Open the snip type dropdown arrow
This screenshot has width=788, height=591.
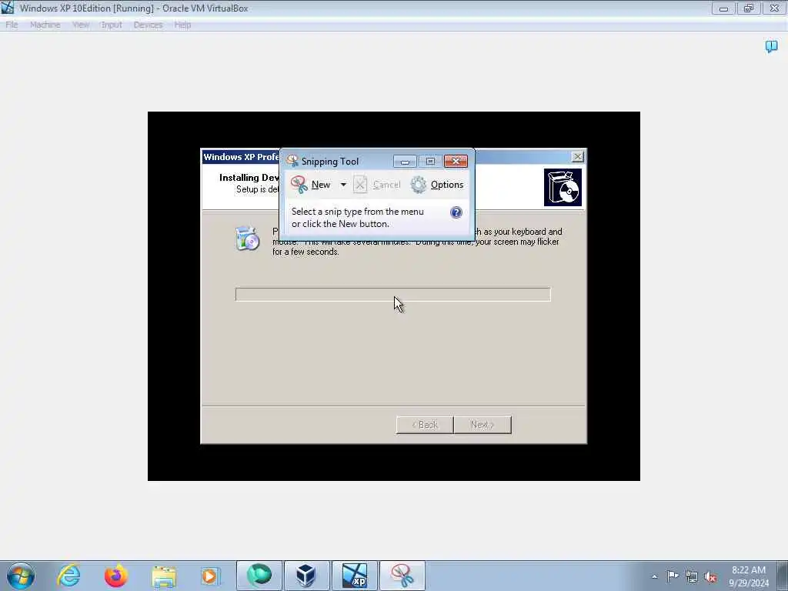343,185
